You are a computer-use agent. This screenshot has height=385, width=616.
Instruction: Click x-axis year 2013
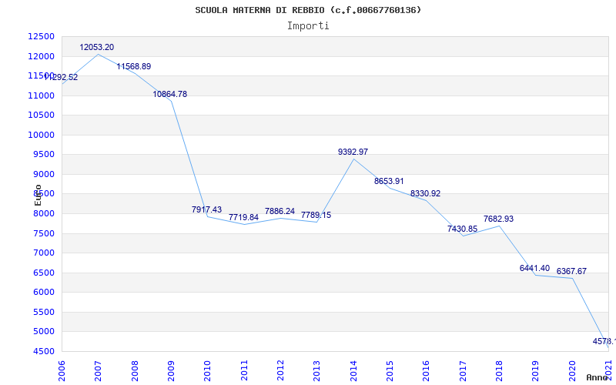[x=317, y=370]
